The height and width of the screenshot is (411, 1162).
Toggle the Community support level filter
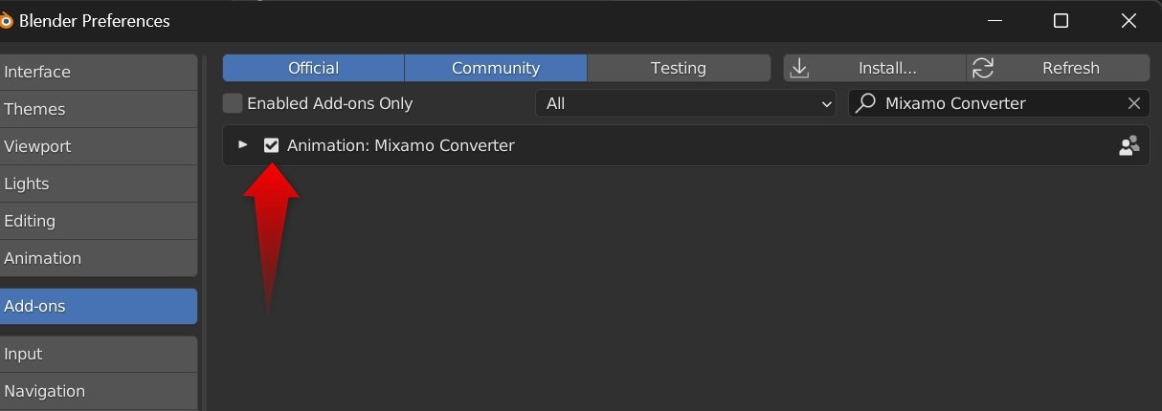coord(495,68)
